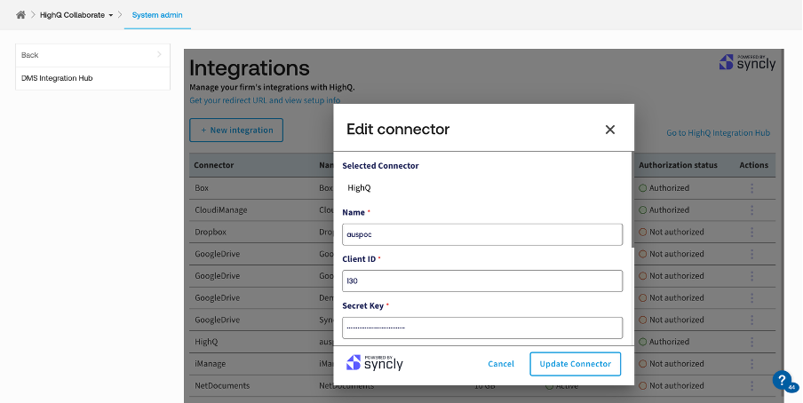Open actions menu for iManage row

click(751, 364)
